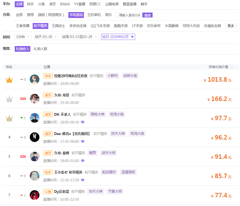Expand the 更多 games dropdown
This screenshot has width=240, height=206.
click(232, 26)
